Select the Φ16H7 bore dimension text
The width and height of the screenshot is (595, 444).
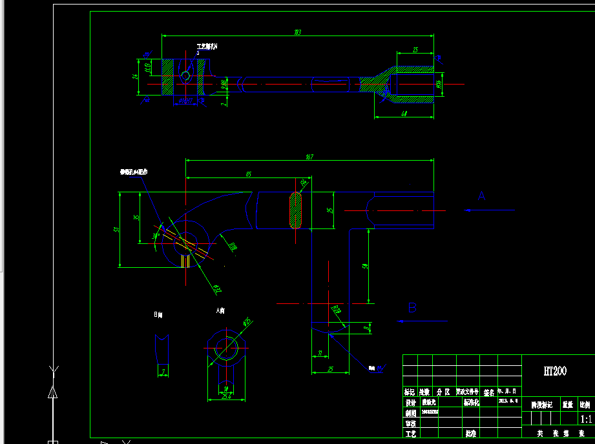point(185,101)
